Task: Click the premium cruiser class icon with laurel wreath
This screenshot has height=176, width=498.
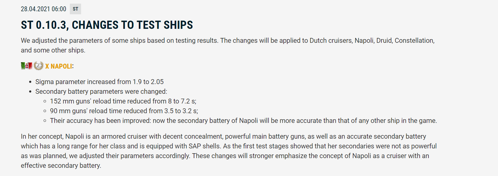Action: 39,66
